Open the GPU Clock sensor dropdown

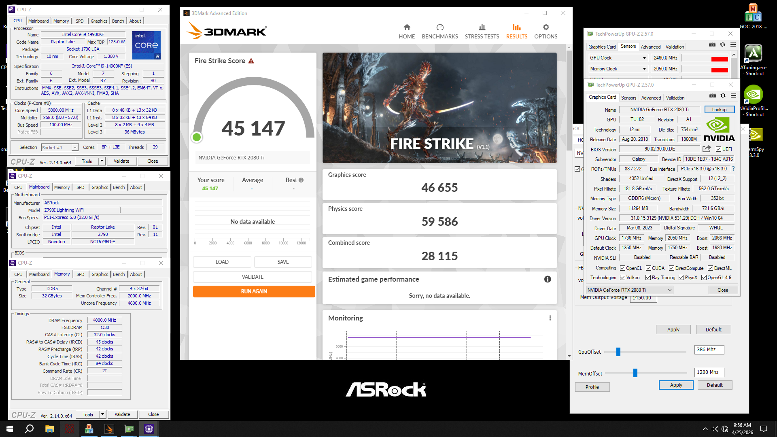tap(644, 58)
